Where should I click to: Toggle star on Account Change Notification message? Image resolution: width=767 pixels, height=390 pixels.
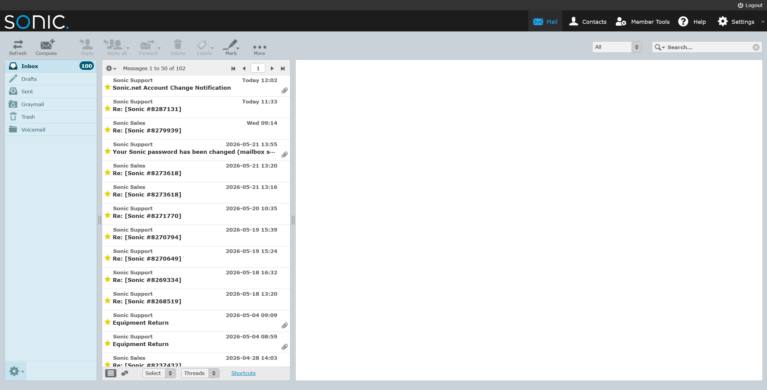pyautogui.click(x=108, y=87)
